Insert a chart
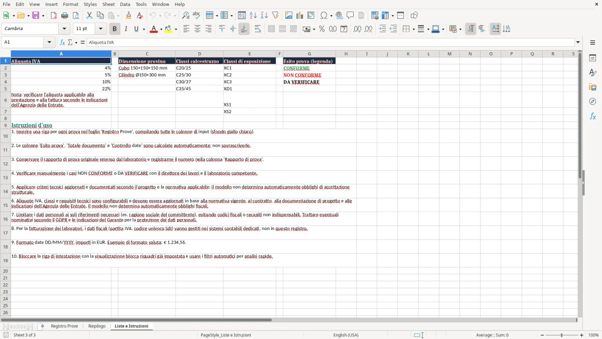 click(x=300, y=16)
